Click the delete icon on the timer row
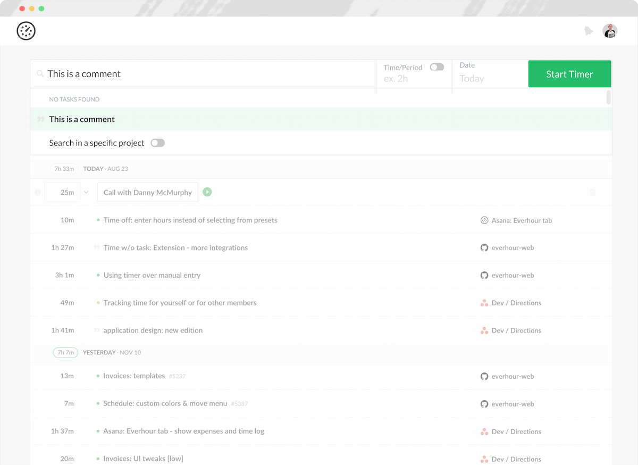 [592, 192]
